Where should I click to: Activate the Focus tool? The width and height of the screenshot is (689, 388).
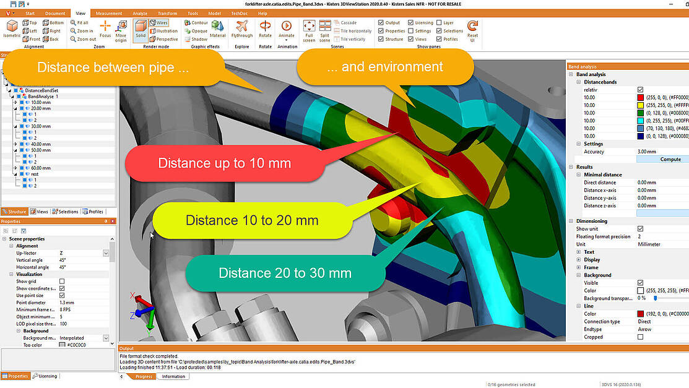105,30
